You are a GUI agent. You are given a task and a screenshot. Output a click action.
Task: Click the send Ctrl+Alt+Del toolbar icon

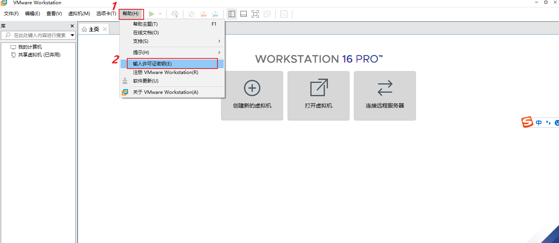175,14
